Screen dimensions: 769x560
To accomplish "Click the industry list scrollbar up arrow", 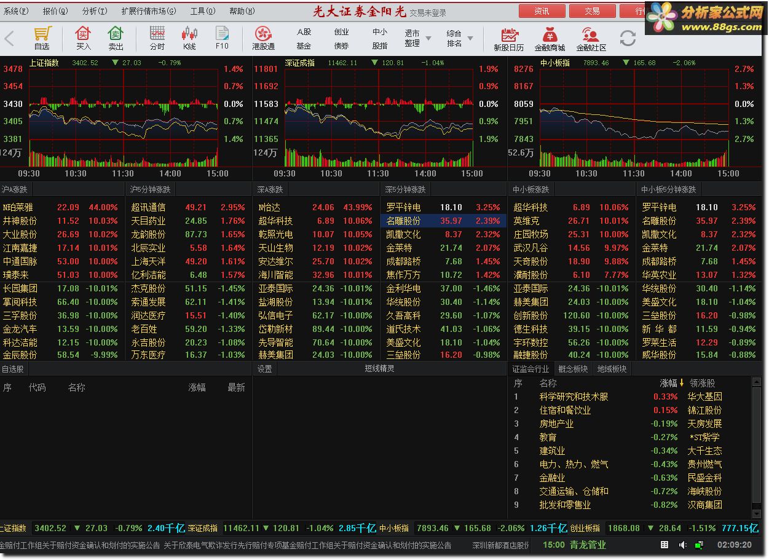I will click(757, 382).
